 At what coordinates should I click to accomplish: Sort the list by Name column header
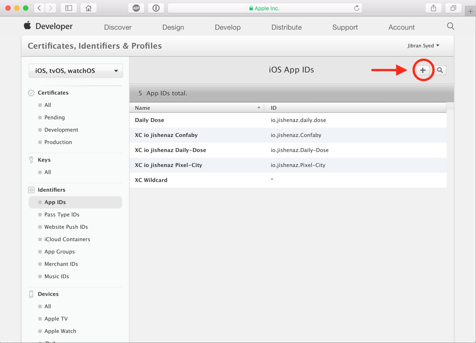(x=197, y=108)
